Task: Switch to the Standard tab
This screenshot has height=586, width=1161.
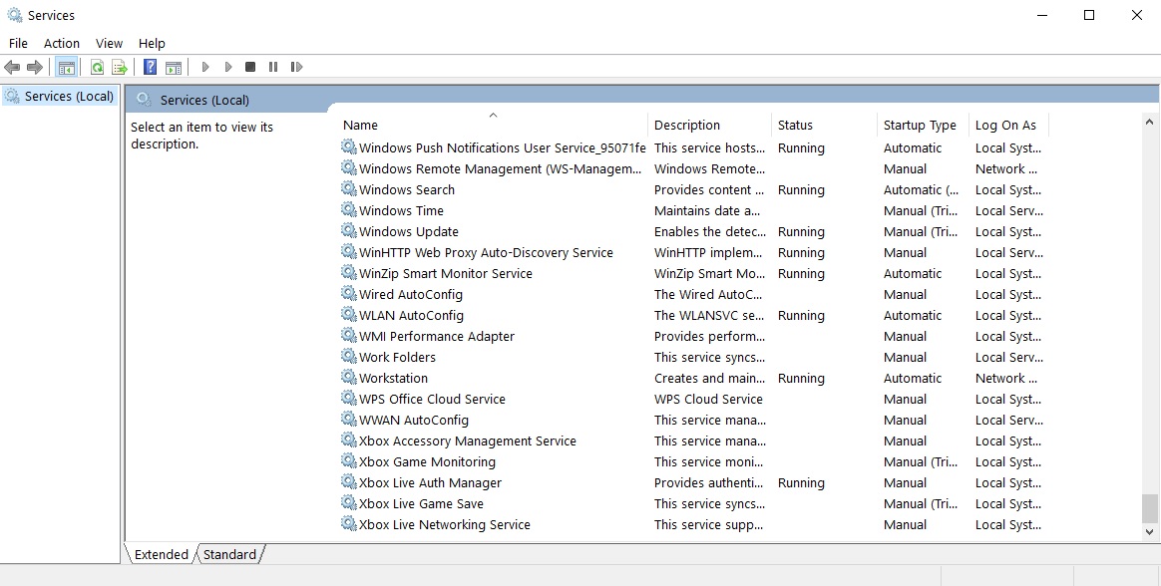Action: click(x=230, y=554)
